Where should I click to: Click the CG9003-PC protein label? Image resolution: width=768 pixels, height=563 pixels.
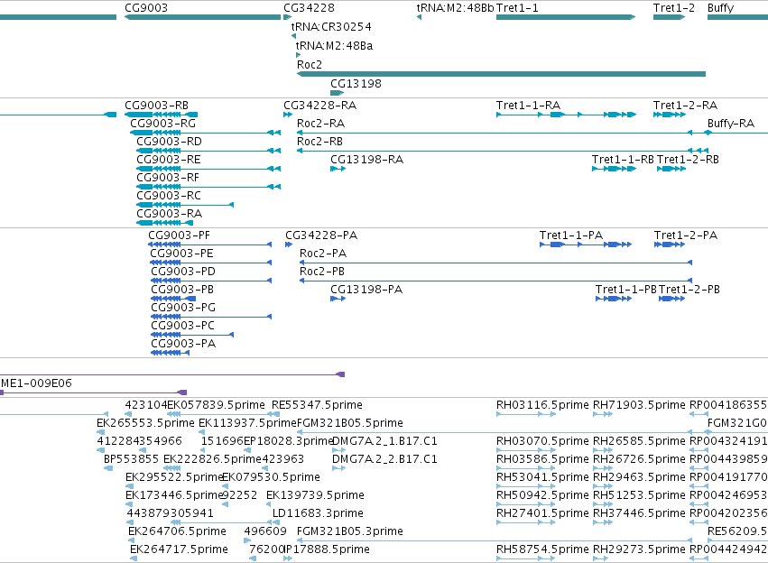[x=182, y=326]
